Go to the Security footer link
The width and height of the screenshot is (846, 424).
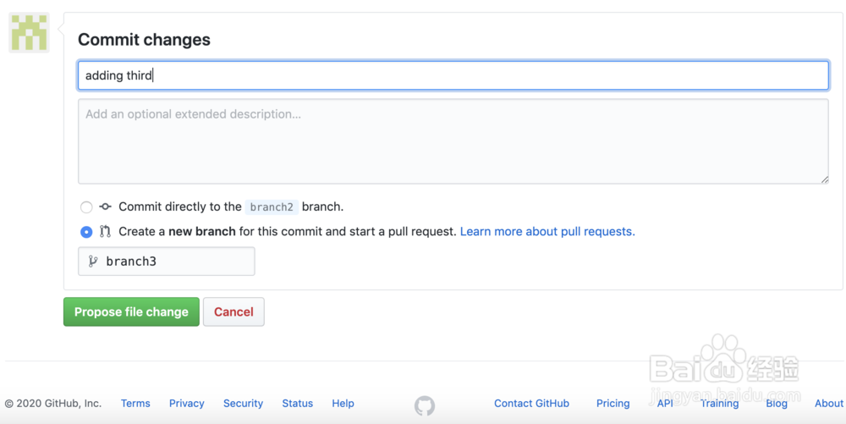coord(243,404)
